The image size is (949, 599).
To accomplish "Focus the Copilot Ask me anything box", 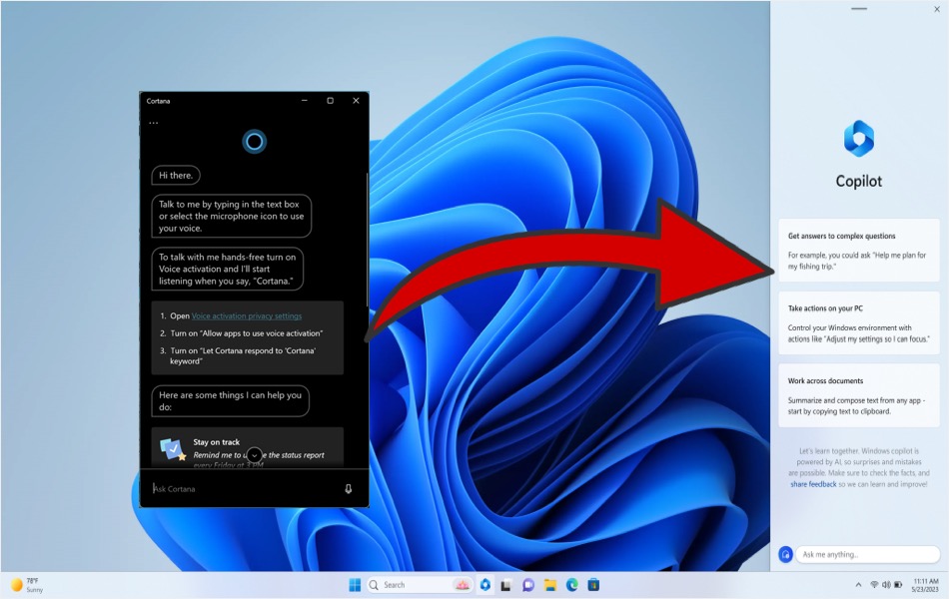I will click(x=867, y=554).
